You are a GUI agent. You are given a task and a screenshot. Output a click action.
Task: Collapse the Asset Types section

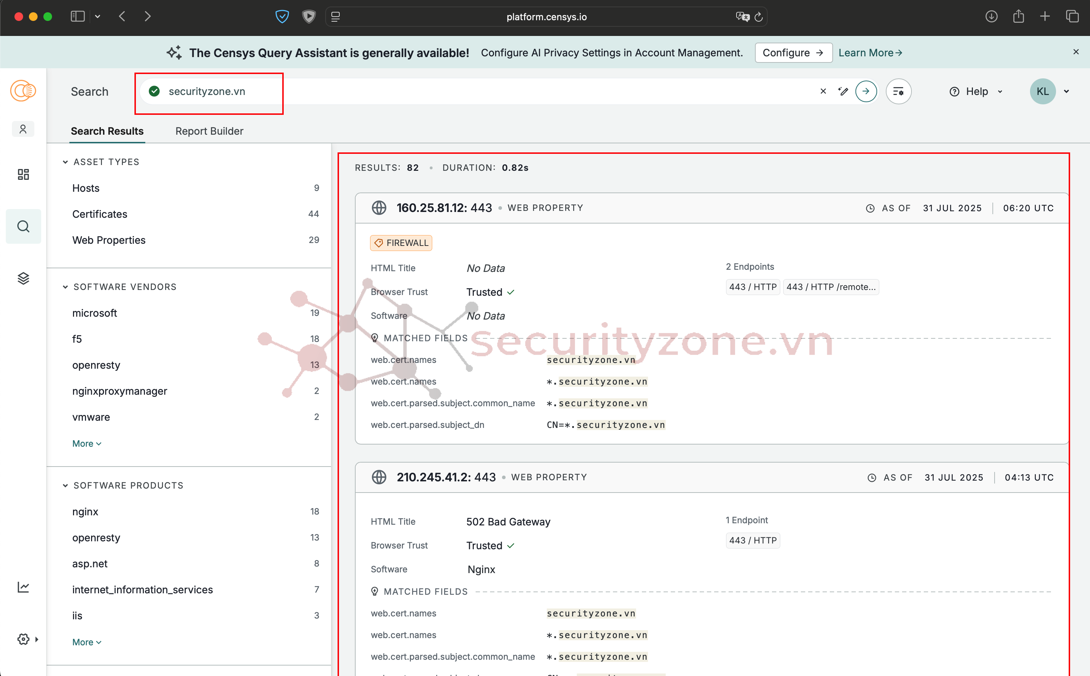pos(65,162)
